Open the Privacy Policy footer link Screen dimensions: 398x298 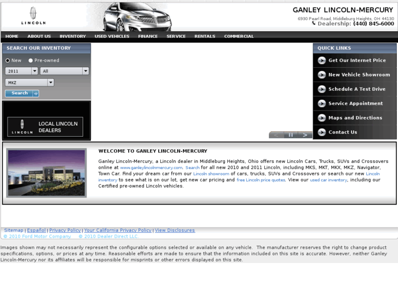(x=65, y=230)
